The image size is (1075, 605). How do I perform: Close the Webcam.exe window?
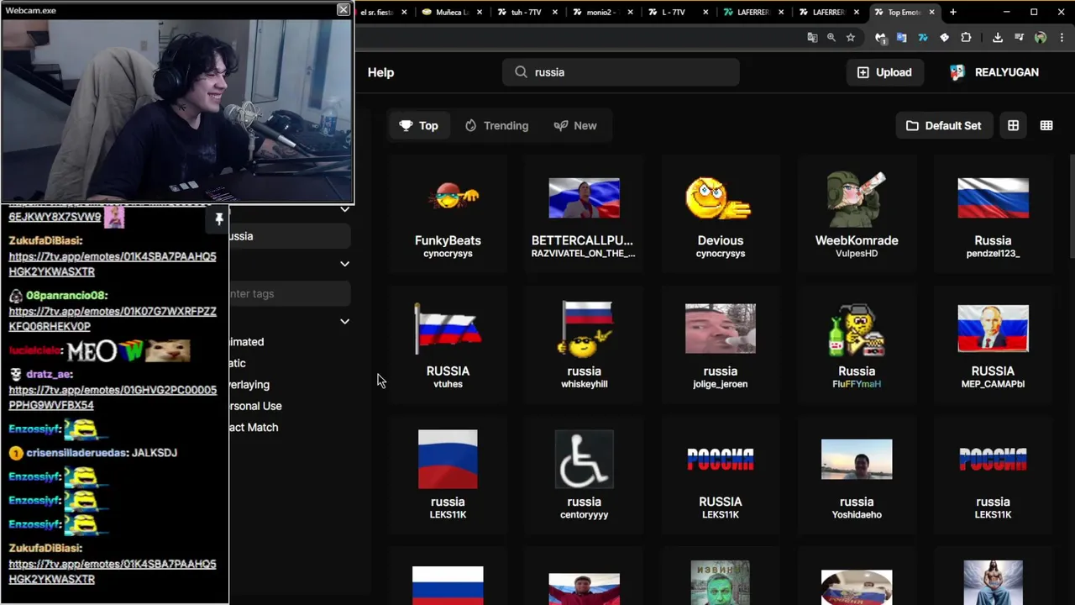click(x=343, y=10)
